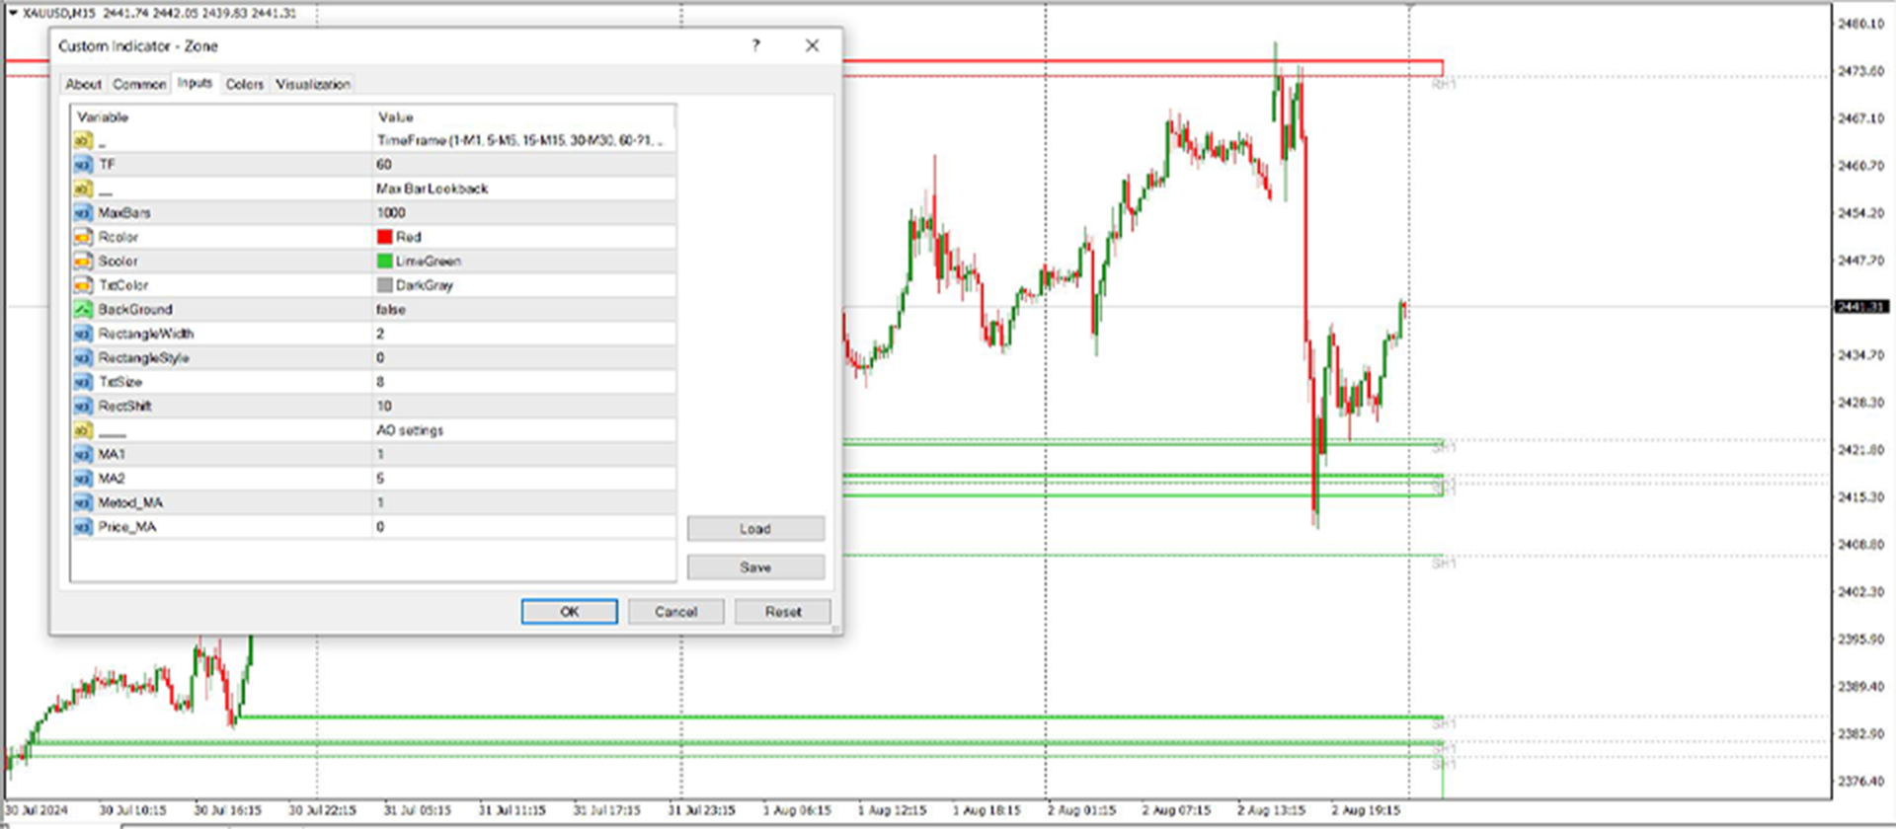Click the Load button
The width and height of the screenshot is (1896, 829).
(755, 529)
